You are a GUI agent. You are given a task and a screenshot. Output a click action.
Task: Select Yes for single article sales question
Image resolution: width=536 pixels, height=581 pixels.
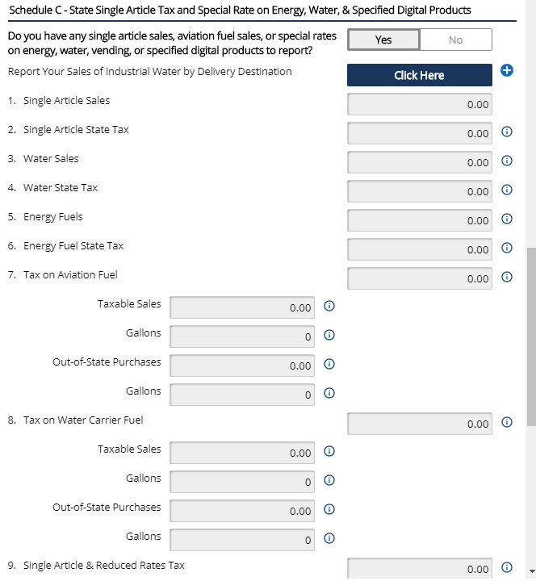coord(383,40)
